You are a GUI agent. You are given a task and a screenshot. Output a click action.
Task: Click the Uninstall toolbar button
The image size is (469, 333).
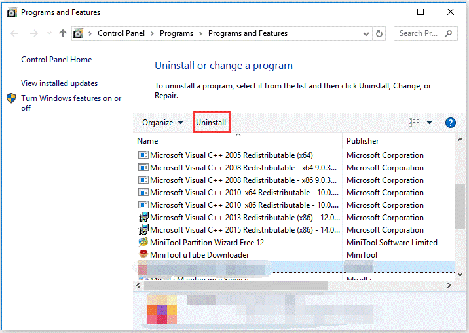click(x=211, y=123)
